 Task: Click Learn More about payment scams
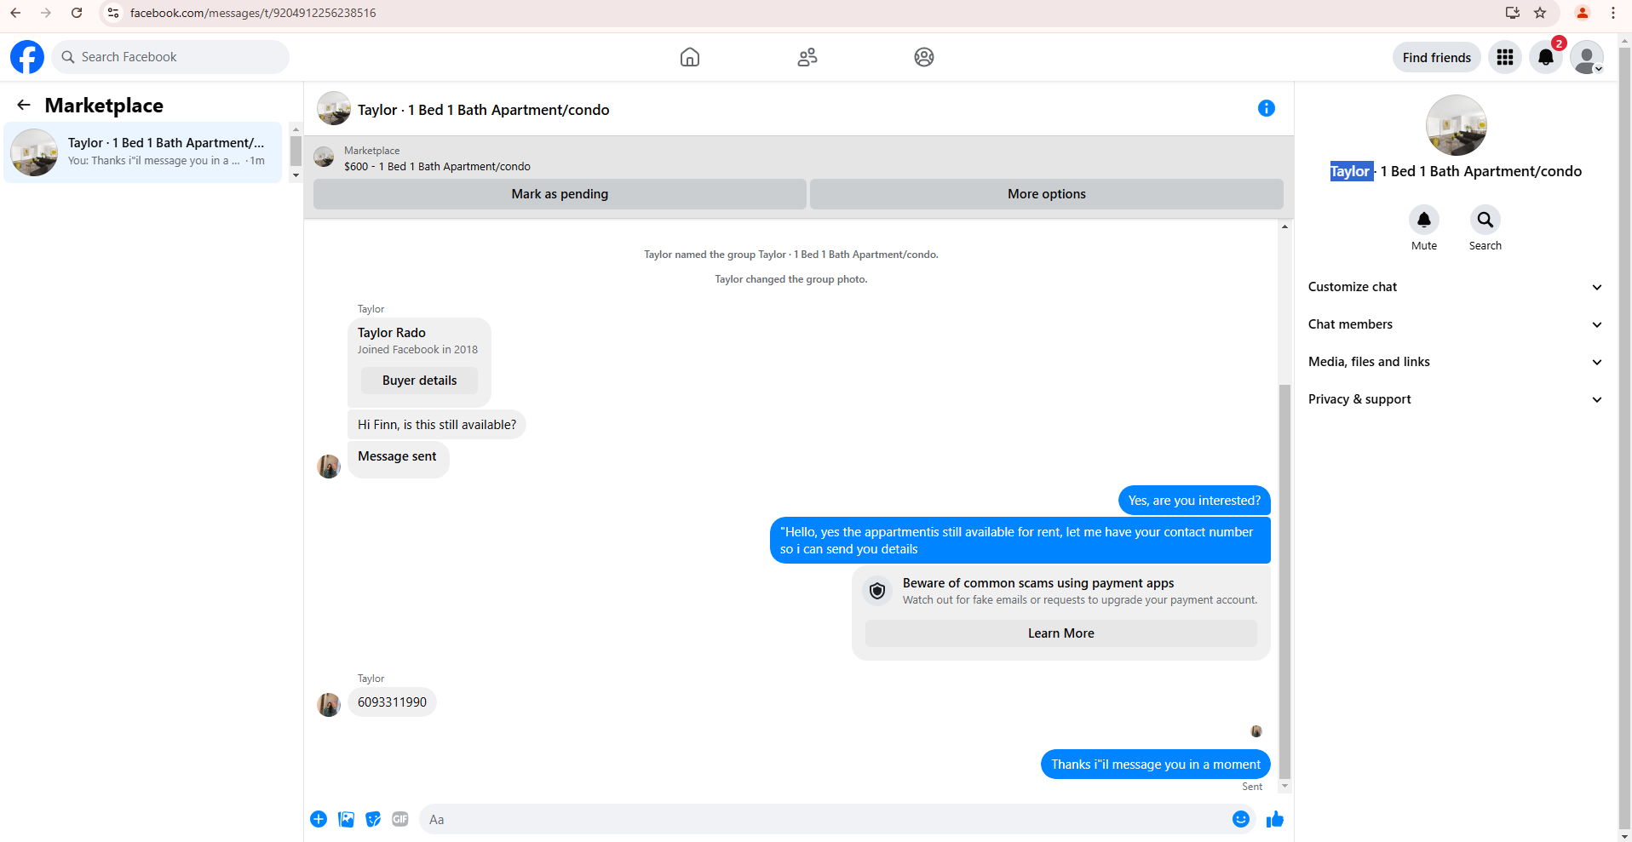pos(1060,633)
